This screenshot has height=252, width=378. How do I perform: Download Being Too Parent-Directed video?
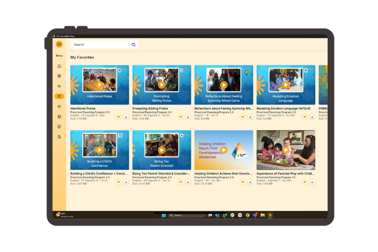pos(187,181)
